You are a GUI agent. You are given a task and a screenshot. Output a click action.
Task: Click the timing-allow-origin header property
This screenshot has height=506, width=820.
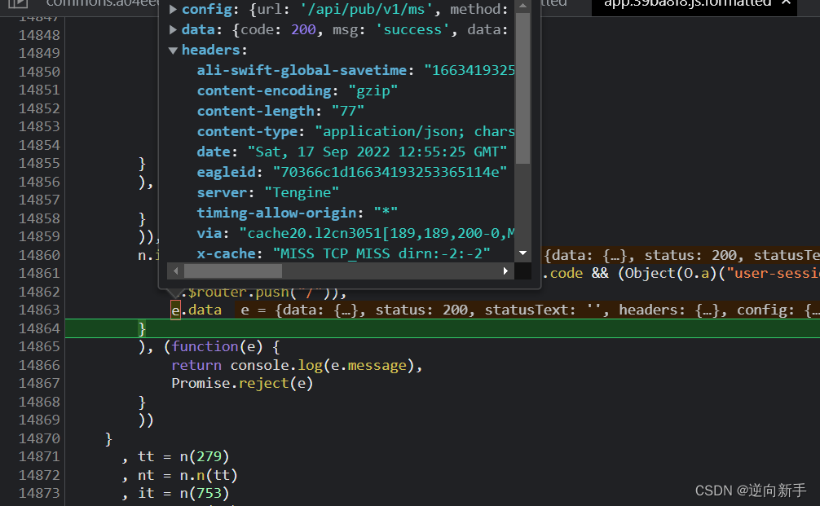pyautogui.click(x=276, y=213)
